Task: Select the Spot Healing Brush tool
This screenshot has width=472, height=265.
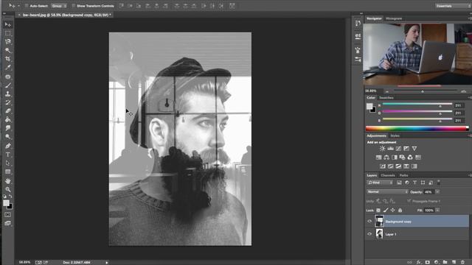Action: (8, 77)
